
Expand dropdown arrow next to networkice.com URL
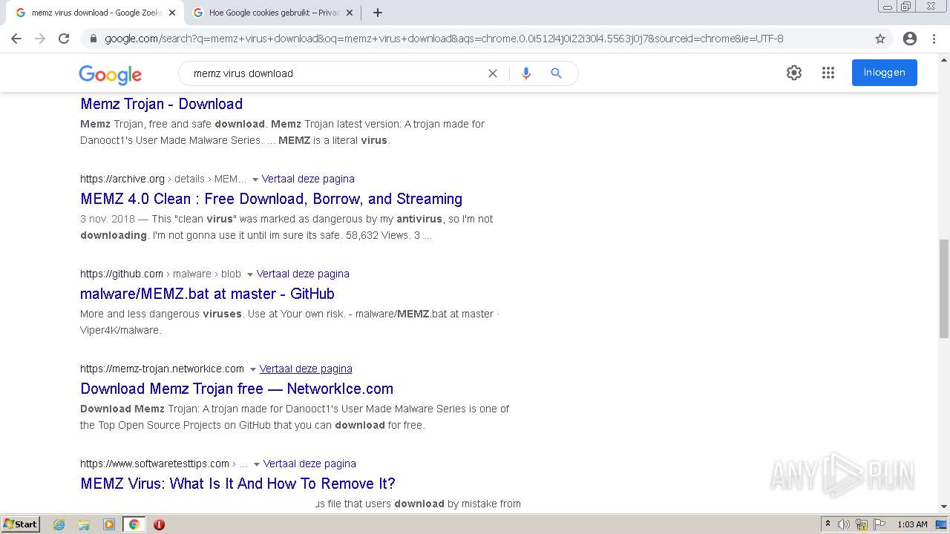[252, 369]
